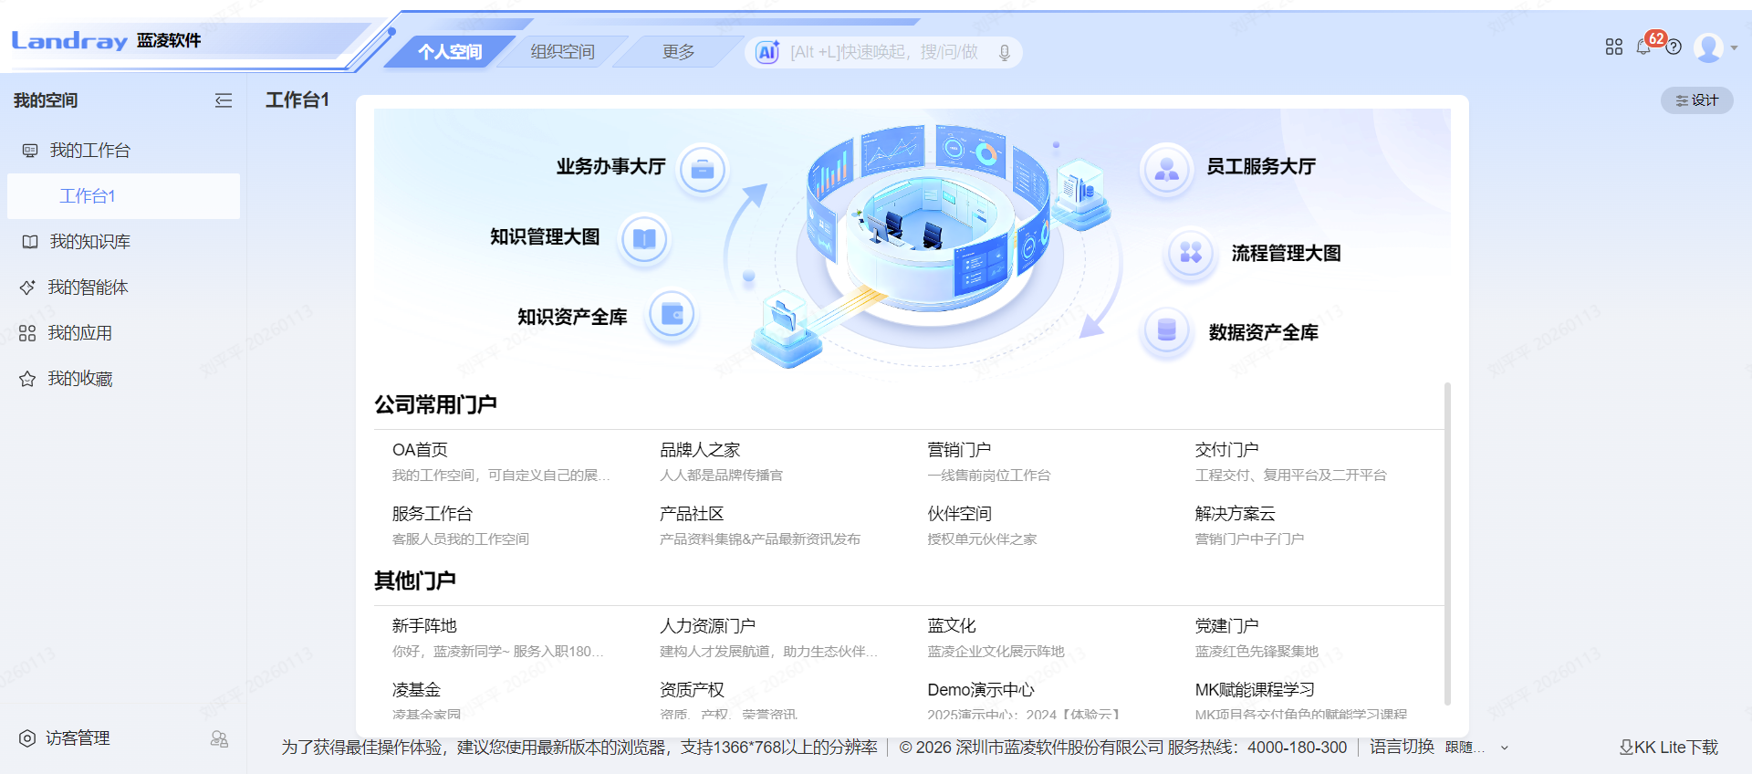Activate the microphone voice input icon
Image resolution: width=1752 pixels, height=774 pixels.
[x=1004, y=52]
